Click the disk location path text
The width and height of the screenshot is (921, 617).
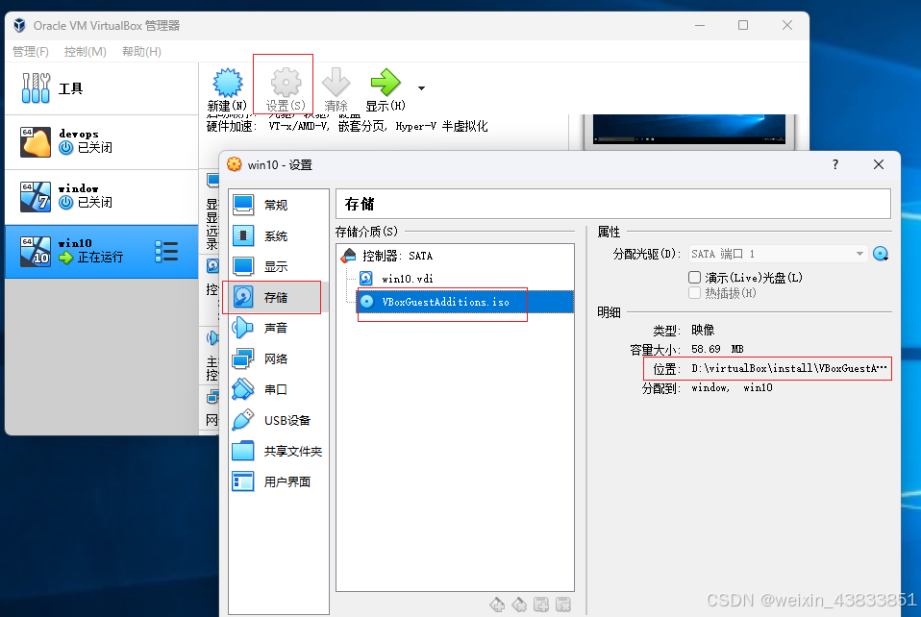pyautogui.click(x=789, y=369)
